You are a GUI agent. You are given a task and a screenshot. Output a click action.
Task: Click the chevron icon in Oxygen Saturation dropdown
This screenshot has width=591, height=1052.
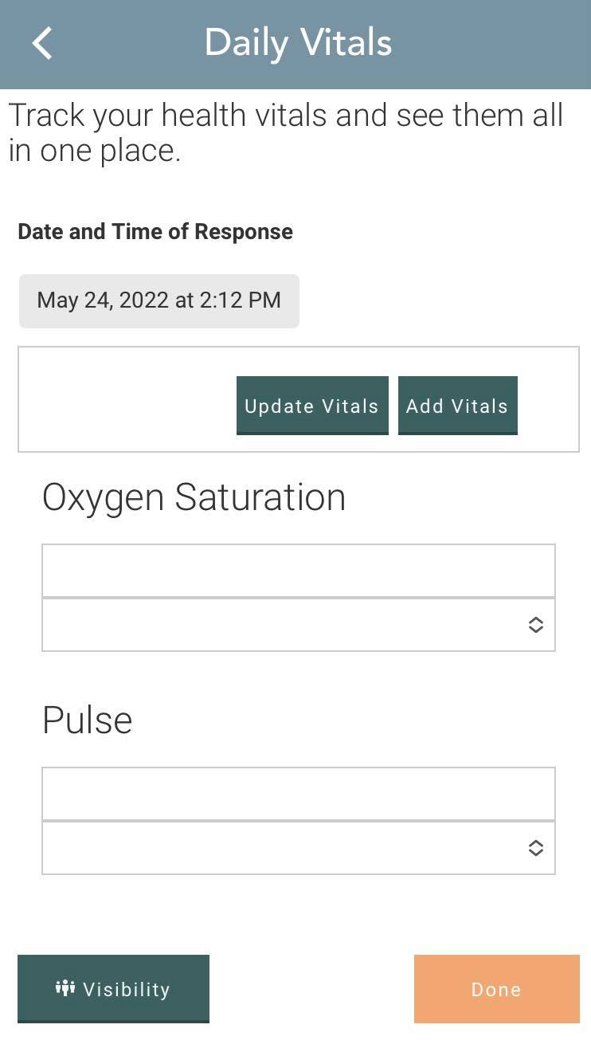click(x=537, y=625)
